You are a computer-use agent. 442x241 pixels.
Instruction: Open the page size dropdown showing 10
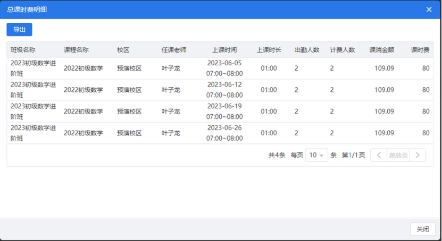point(316,156)
